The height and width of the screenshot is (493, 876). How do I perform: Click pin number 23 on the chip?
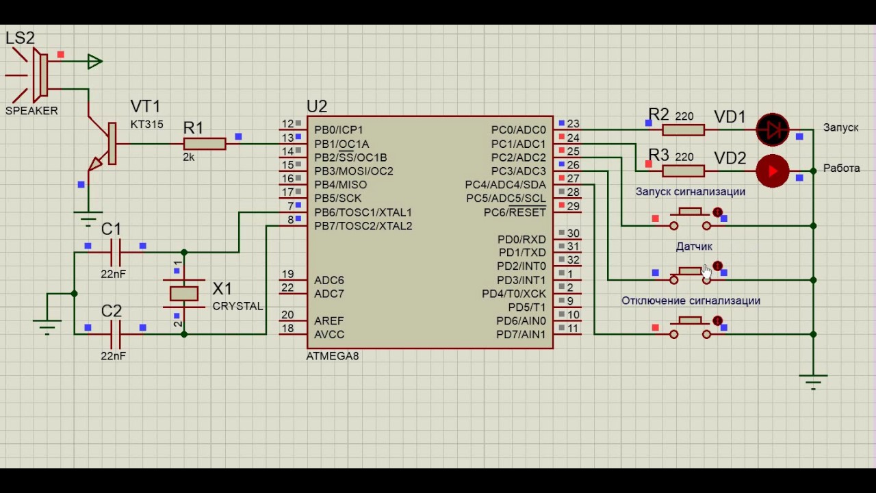pos(573,124)
